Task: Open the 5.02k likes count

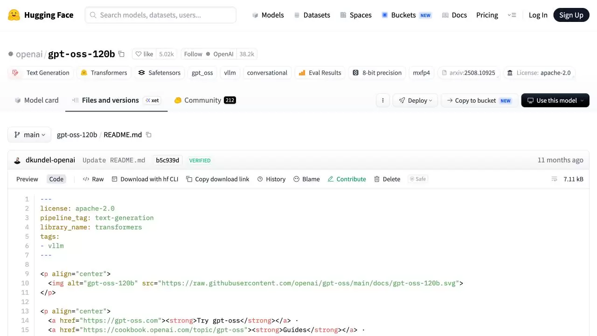Action: [x=167, y=54]
